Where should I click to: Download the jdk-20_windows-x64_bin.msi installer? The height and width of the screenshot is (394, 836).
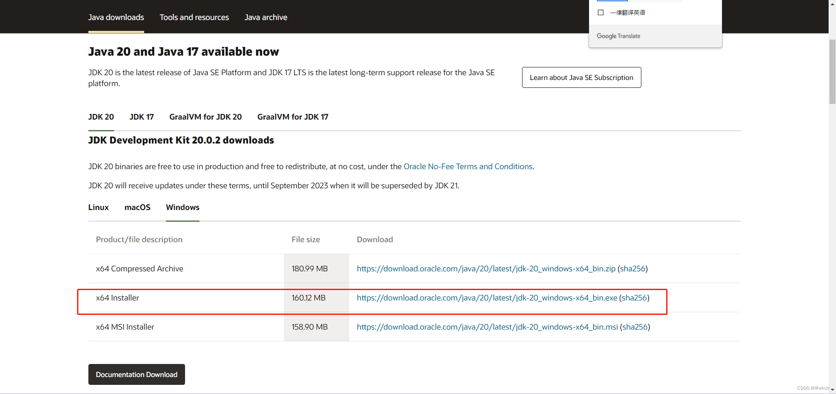pos(487,327)
